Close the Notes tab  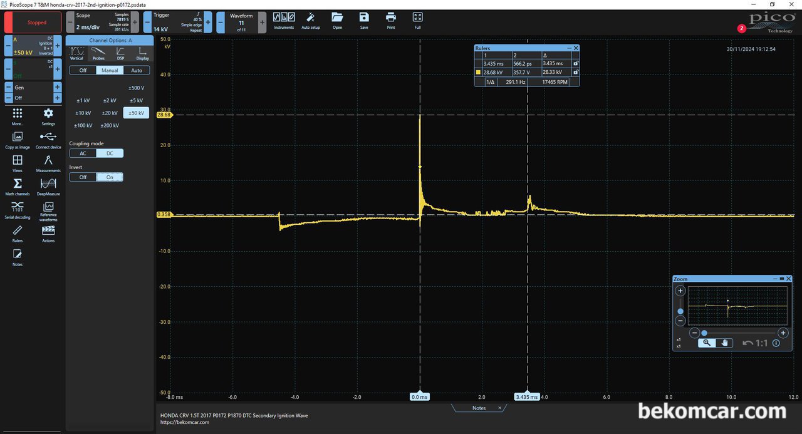(x=499, y=408)
